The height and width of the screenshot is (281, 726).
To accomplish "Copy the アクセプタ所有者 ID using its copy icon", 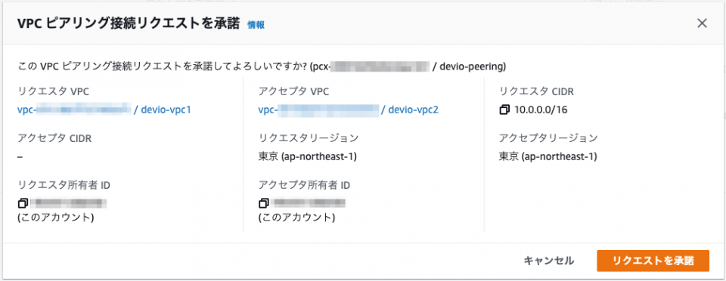I will (263, 202).
